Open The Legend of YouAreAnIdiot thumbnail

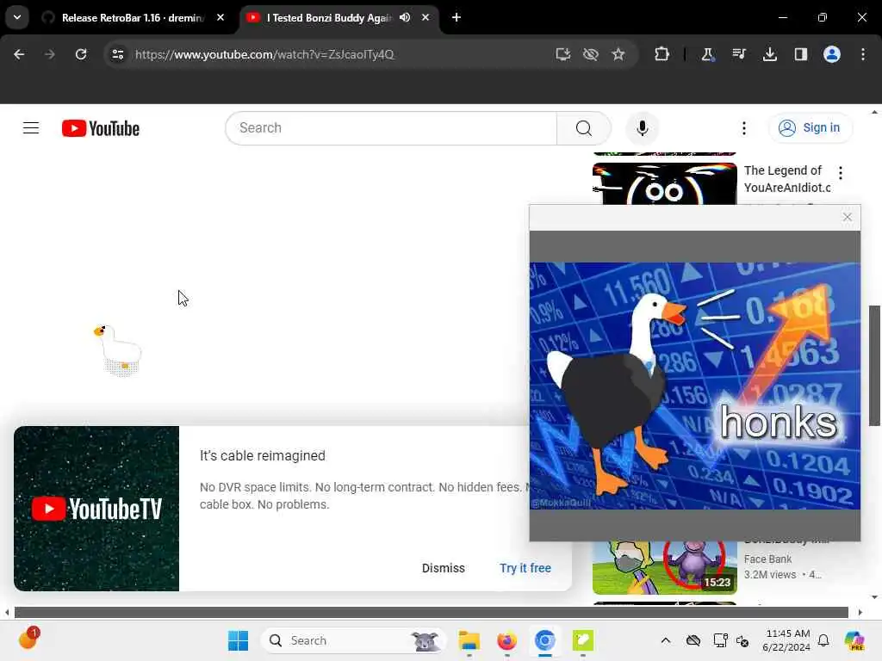pos(665,184)
